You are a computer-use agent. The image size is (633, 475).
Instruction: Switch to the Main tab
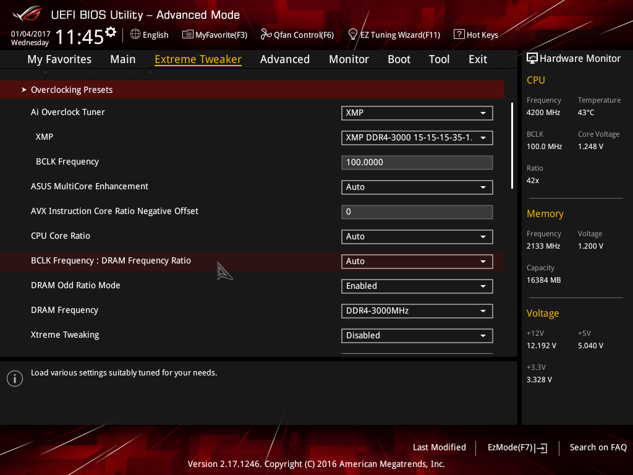123,59
